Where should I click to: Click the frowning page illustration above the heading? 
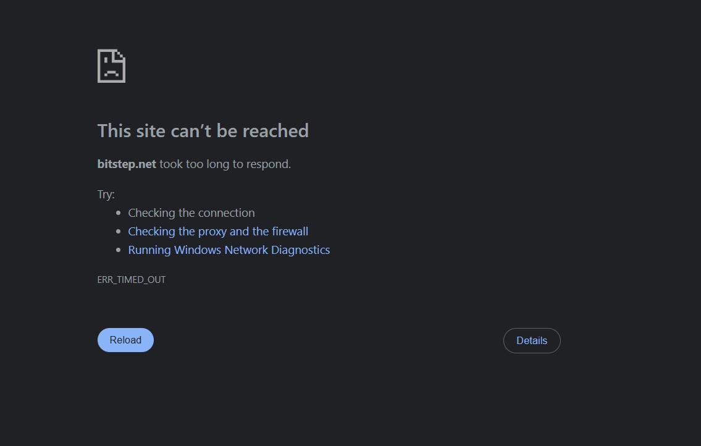coord(111,65)
